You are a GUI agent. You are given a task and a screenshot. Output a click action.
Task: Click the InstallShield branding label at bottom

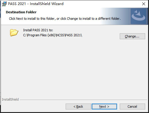(x=10, y=99)
